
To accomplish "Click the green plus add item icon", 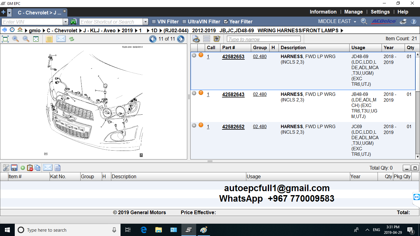I will pos(23,168).
